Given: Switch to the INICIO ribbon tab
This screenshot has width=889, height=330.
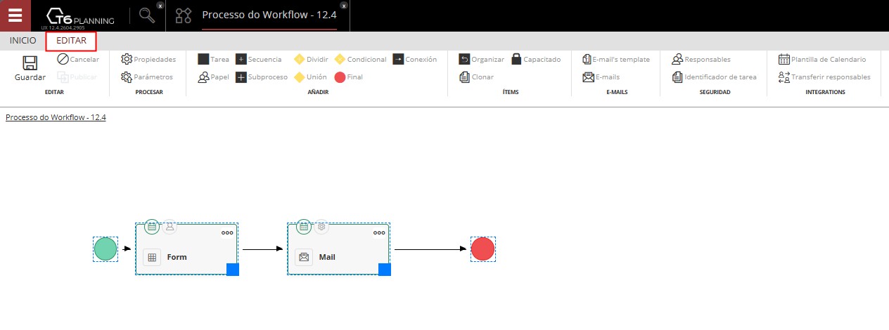Looking at the screenshot, I should tap(23, 41).
